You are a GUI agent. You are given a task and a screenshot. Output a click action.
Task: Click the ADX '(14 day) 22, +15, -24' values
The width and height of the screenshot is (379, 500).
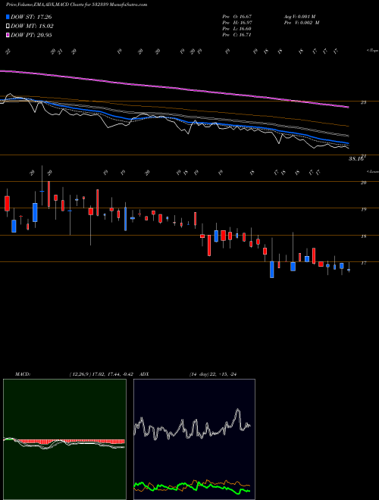click(x=214, y=374)
